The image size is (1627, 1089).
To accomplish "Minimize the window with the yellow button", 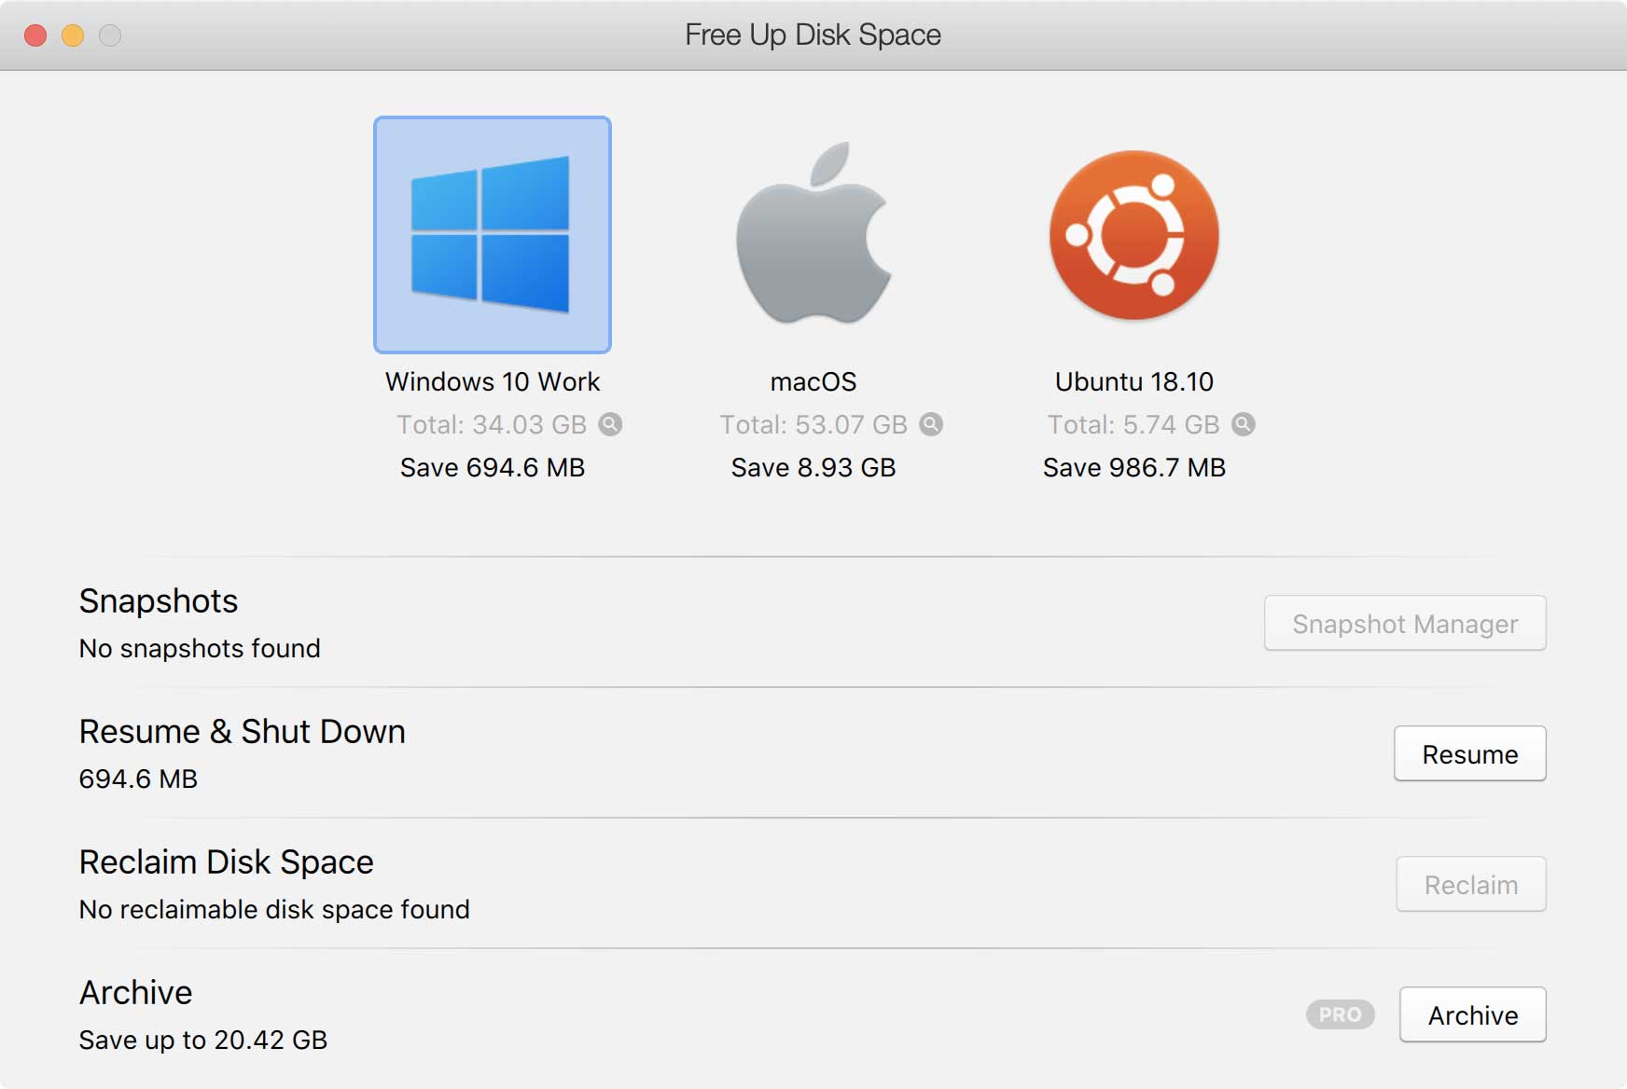I will click(73, 35).
